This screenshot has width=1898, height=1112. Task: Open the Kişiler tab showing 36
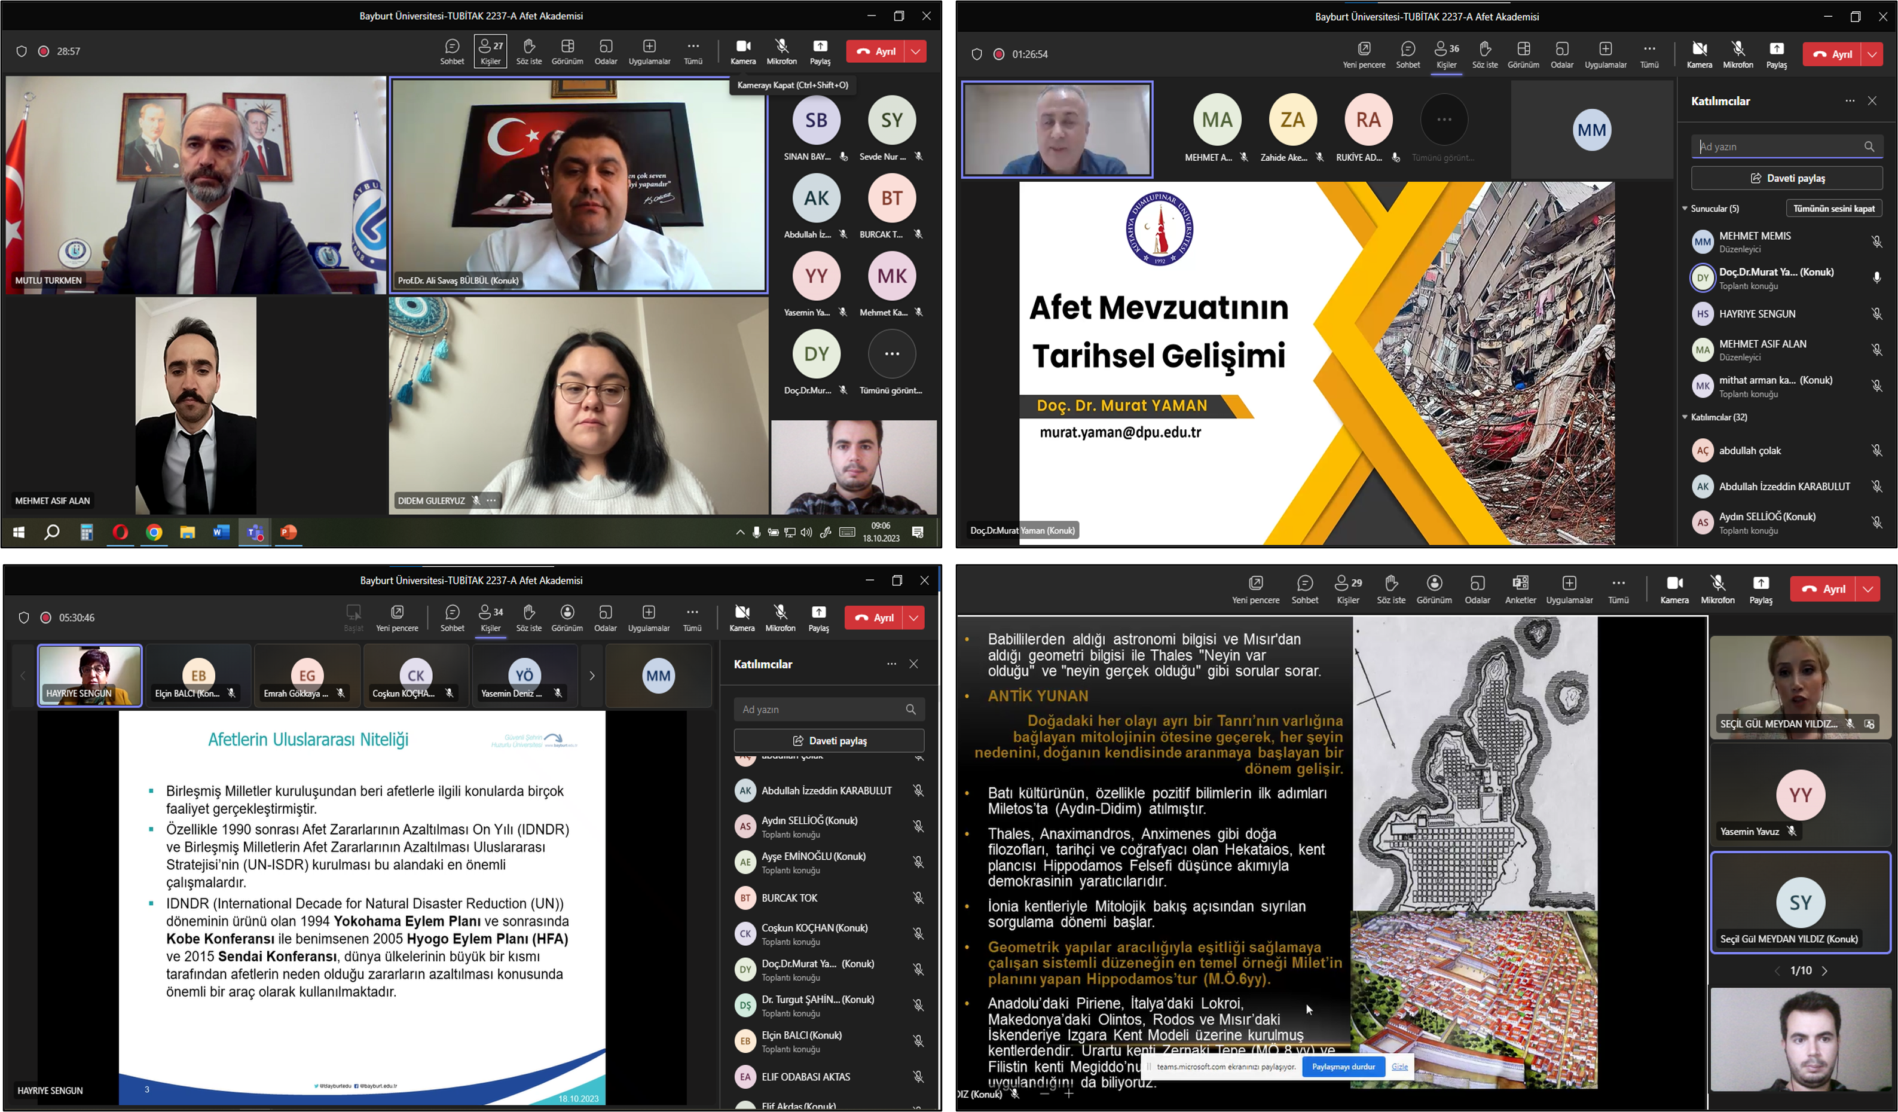tap(1446, 54)
